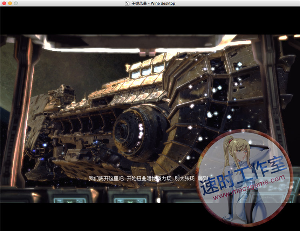
Task: Click the subtitle '我们离开这里吧'
Action: 106,178
